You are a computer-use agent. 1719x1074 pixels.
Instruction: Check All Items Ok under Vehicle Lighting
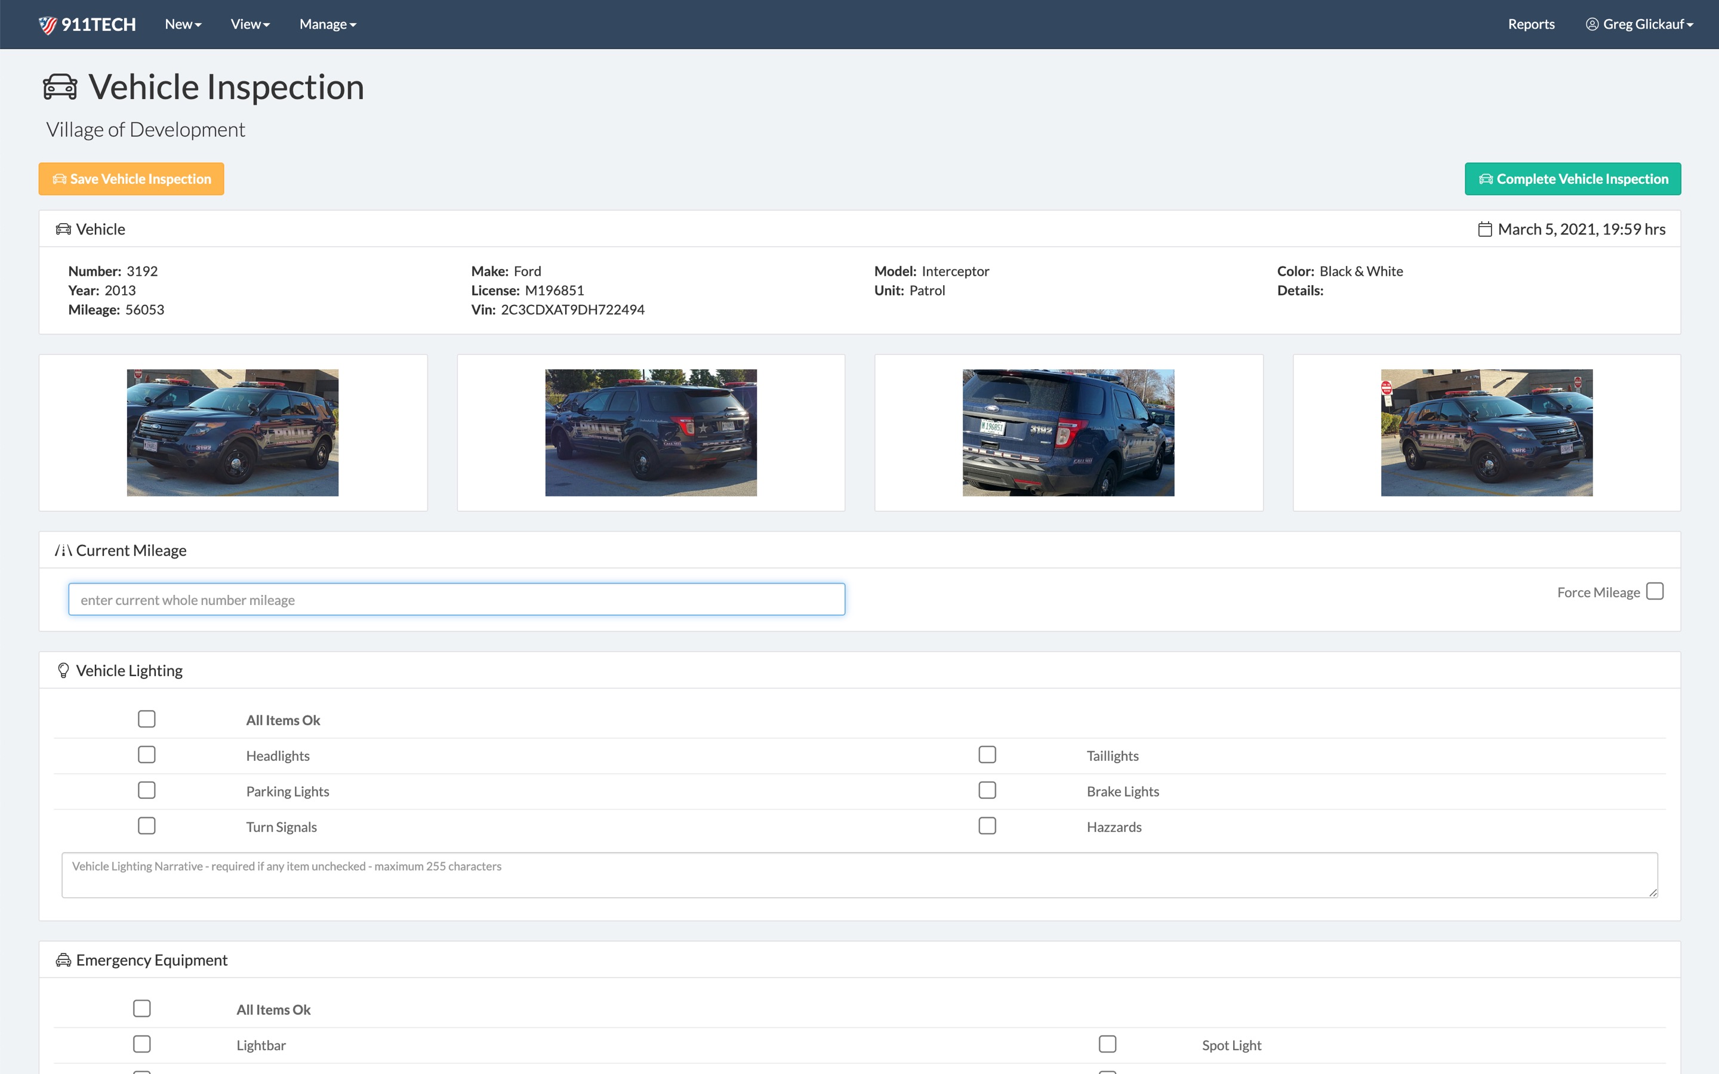[146, 719]
